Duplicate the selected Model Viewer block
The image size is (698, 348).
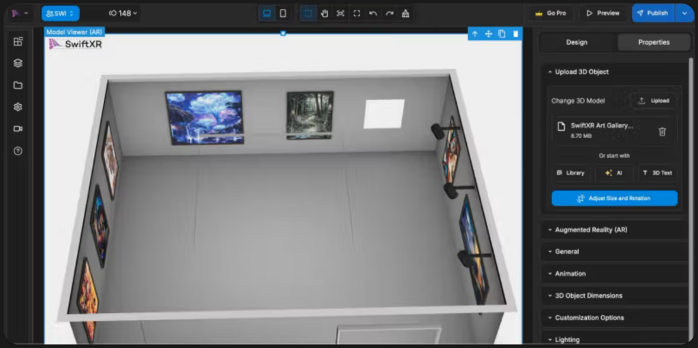pyautogui.click(x=502, y=34)
